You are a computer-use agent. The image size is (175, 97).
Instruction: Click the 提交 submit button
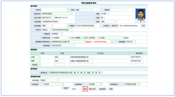coord(85,89)
